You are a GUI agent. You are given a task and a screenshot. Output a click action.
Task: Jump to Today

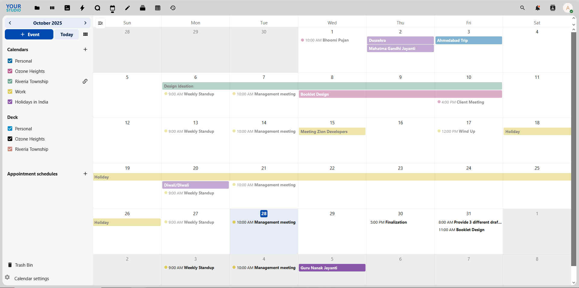click(67, 34)
